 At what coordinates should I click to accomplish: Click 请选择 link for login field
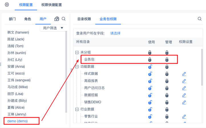115,33
